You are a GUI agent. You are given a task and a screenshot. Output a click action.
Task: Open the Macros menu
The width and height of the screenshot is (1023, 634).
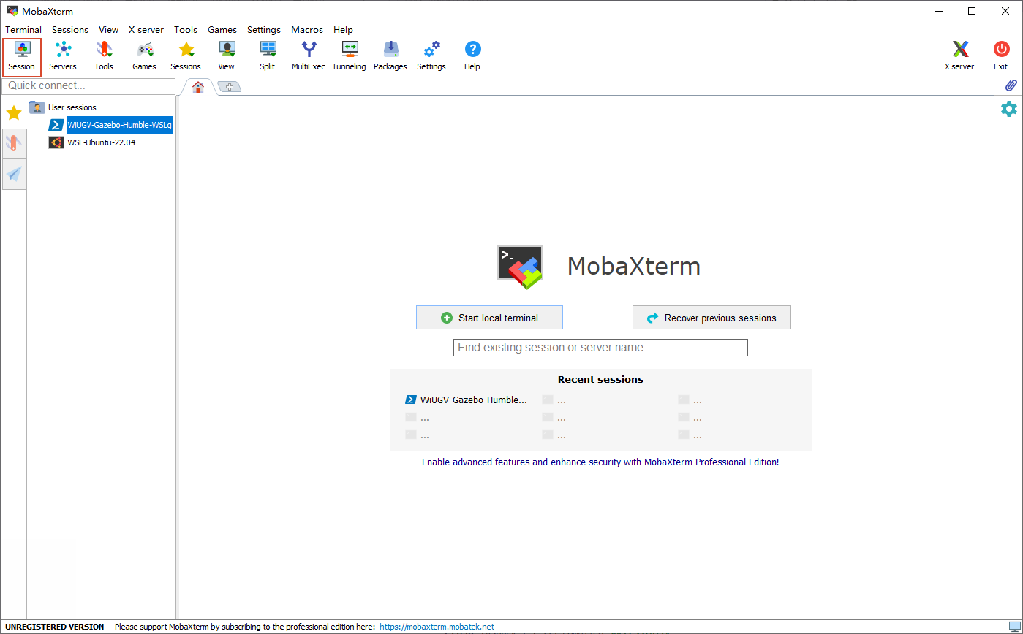[307, 30]
